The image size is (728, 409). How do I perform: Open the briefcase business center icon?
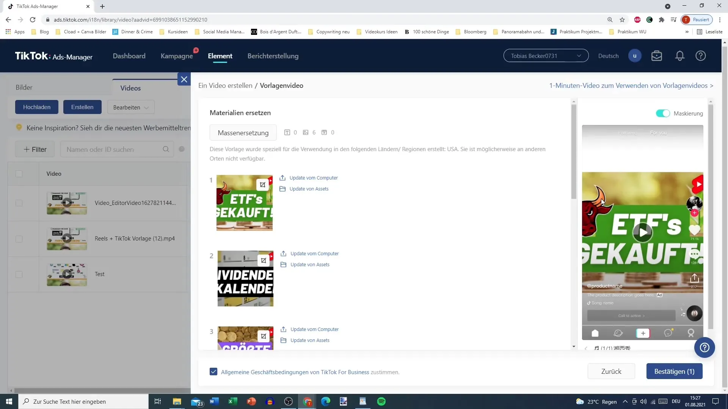657,56
